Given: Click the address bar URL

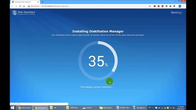Looking at the screenshot, I should (55, 6).
